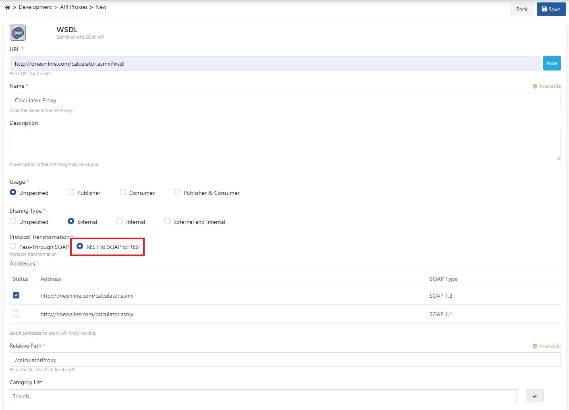
Task: Choose External and Internal sharing type
Action: tap(168, 222)
